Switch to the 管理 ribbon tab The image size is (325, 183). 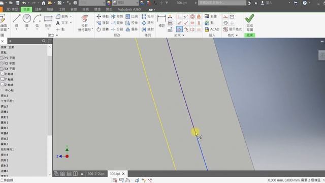tap(74, 9)
